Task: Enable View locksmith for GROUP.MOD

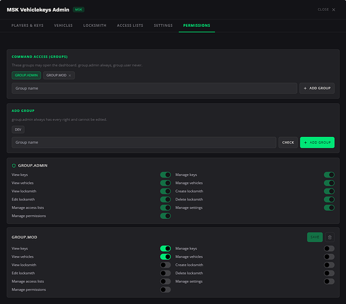Action: pos(166,265)
